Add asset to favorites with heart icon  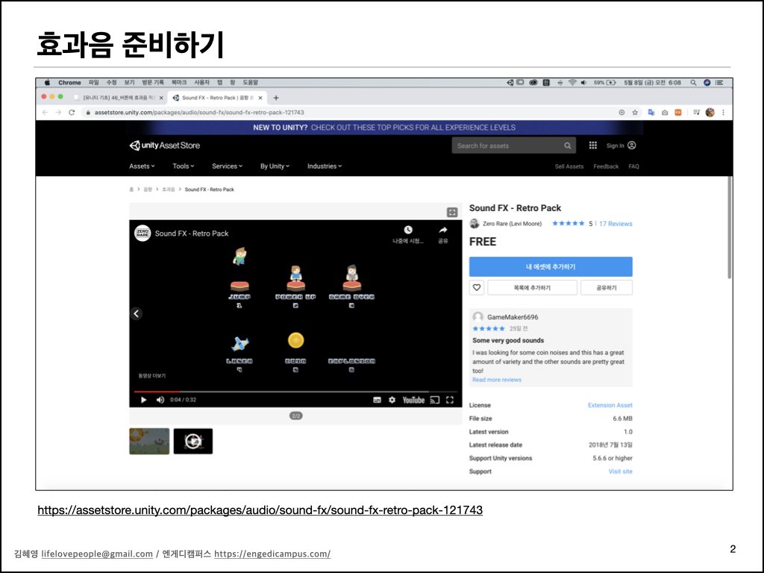pos(477,287)
